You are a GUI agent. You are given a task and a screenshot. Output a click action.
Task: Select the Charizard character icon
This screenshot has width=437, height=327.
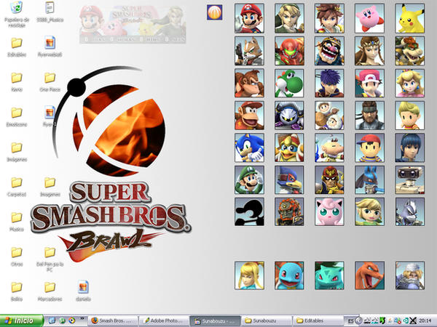coord(369,275)
